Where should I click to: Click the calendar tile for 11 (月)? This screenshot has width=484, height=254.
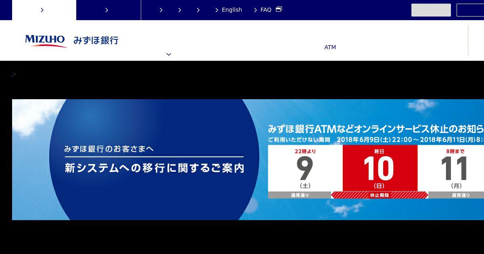(x=451, y=168)
